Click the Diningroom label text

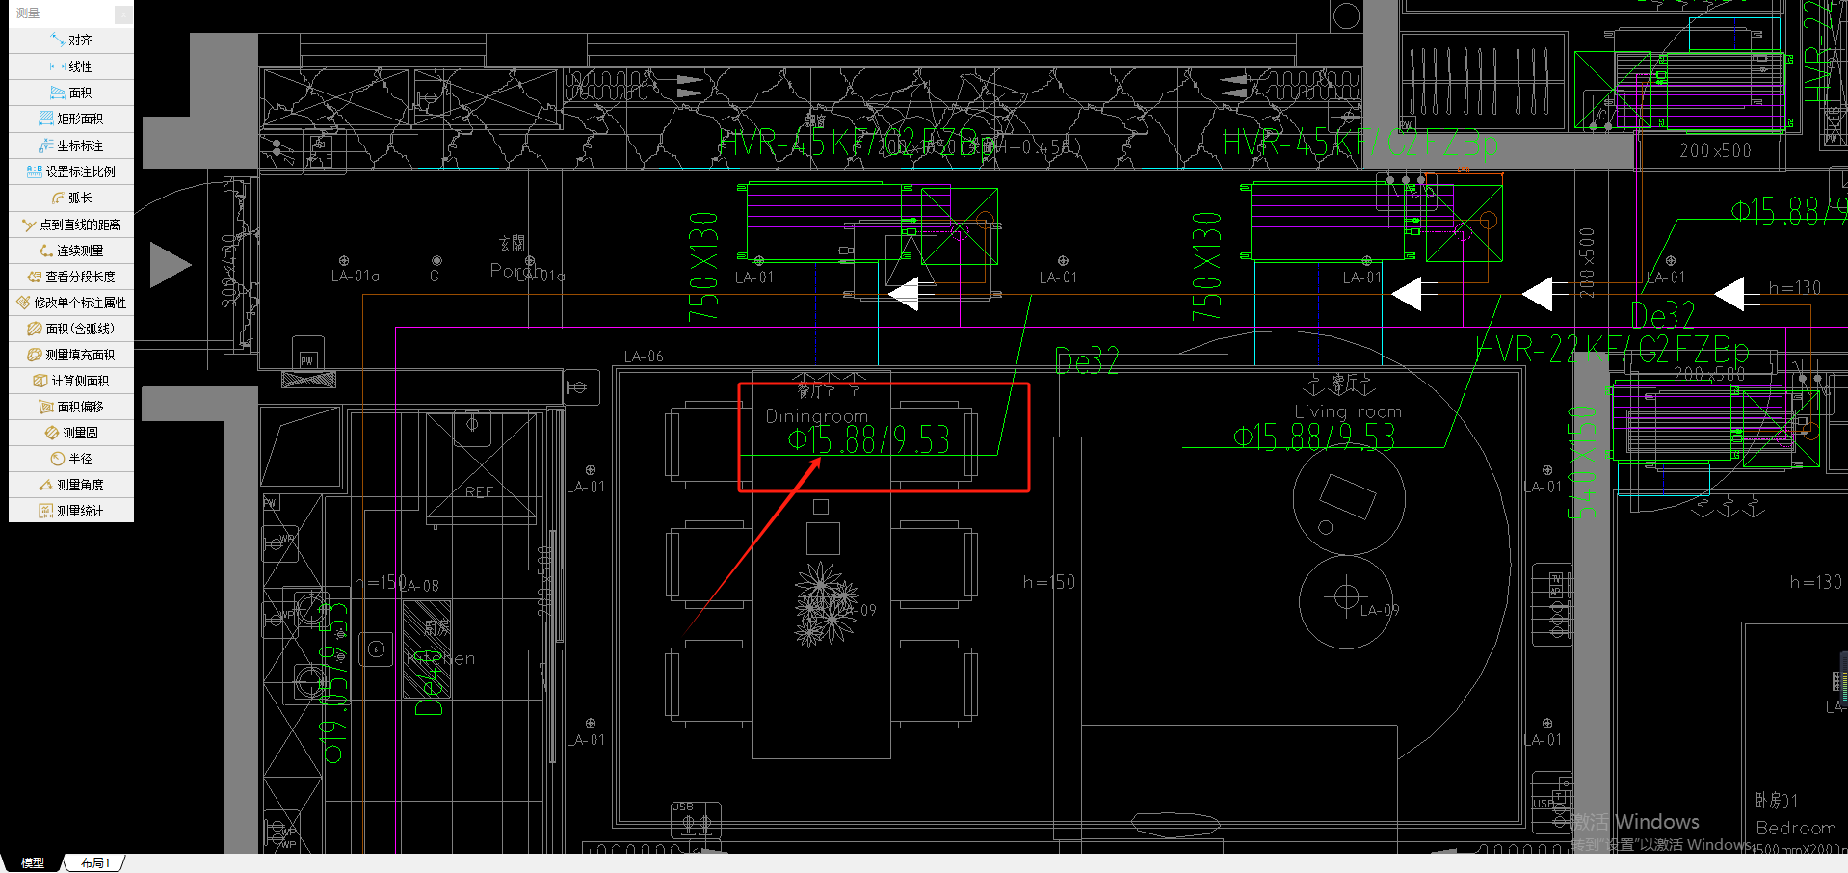(817, 416)
